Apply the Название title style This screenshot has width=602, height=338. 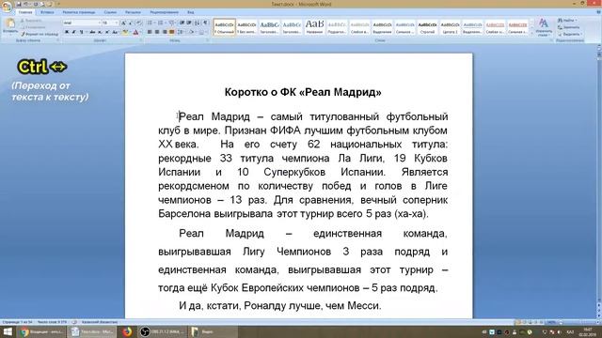pyautogui.click(x=314, y=27)
